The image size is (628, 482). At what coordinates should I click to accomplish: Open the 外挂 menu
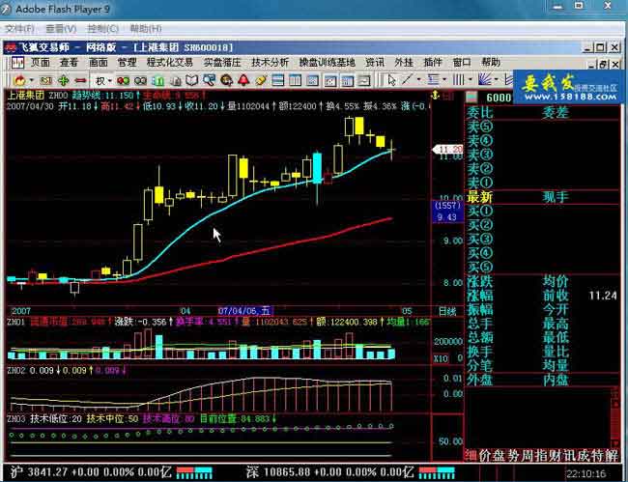(403, 63)
